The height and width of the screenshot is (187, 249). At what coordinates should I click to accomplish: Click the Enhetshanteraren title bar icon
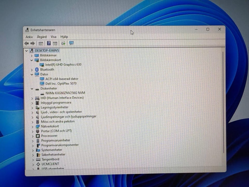(x=27, y=30)
